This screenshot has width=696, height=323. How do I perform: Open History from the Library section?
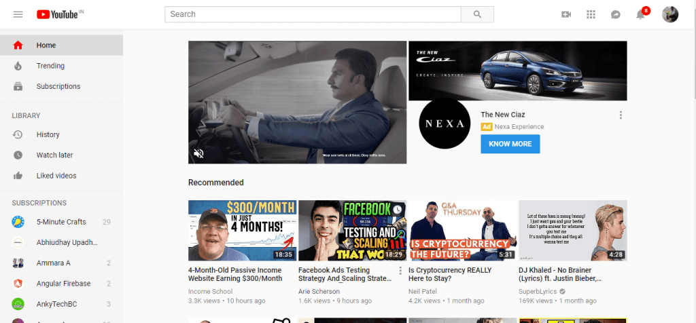click(61, 134)
